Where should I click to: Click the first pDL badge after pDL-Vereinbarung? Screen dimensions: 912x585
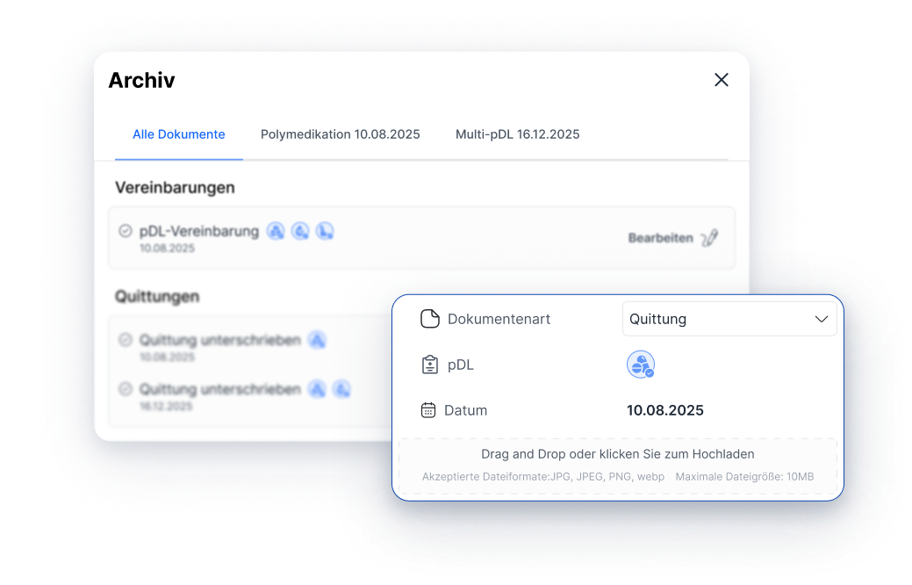tap(276, 231)
